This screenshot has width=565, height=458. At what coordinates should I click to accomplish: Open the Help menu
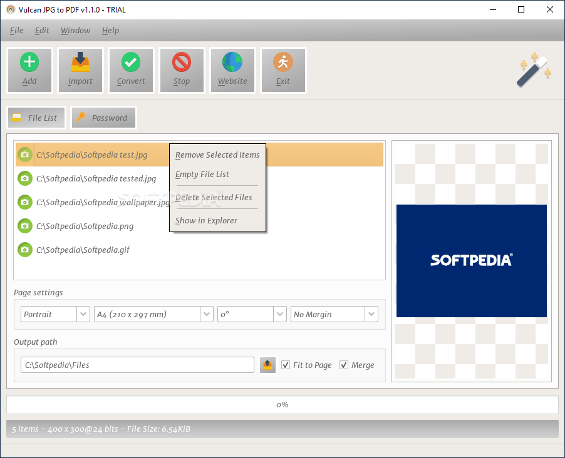point(110,30)
